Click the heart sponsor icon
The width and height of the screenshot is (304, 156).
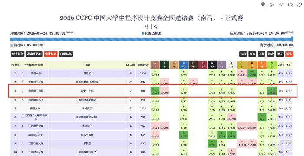tap(300, 5)
